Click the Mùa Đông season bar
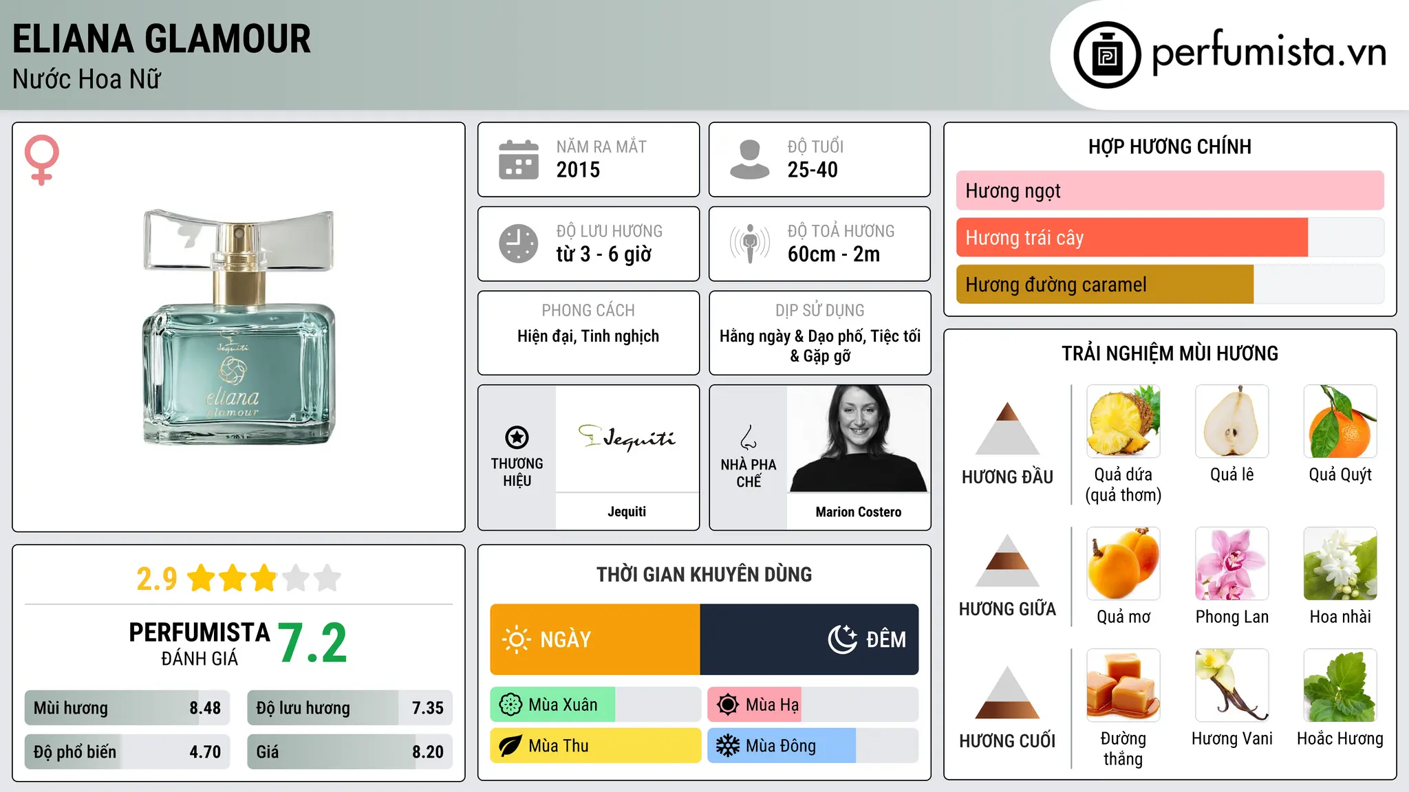 point(813,746)
